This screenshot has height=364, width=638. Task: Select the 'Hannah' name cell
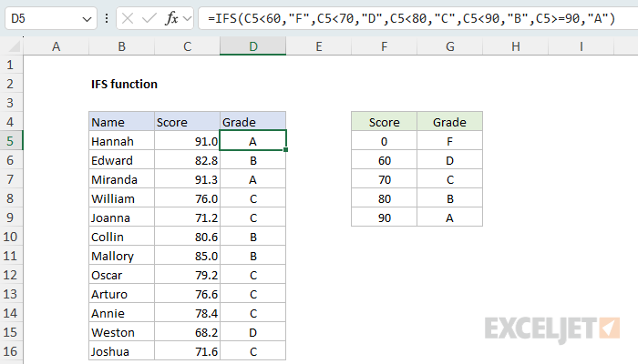pos(121,141)
